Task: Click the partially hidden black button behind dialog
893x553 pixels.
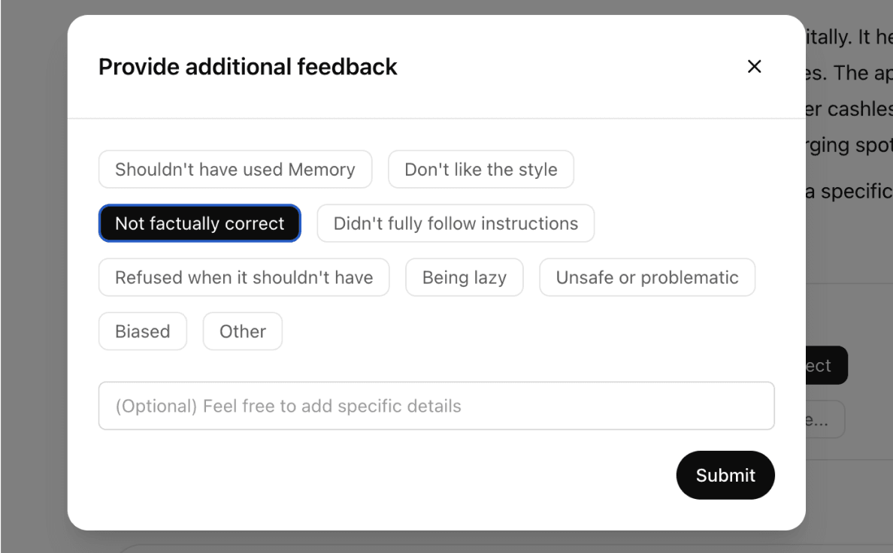Action: coord(827,365)
